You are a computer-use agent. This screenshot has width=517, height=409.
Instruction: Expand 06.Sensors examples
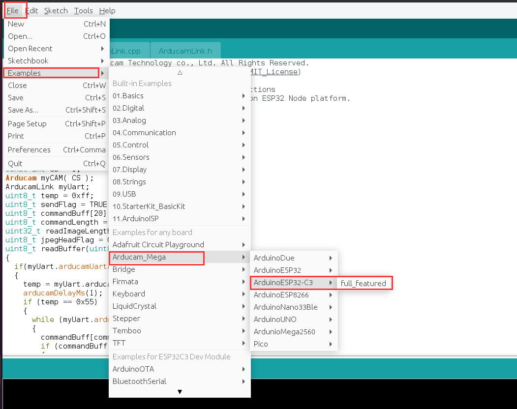180,157
